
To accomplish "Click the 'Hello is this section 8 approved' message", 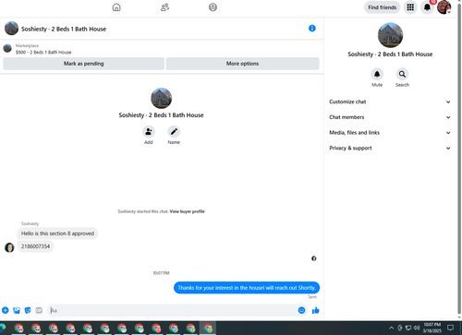I will click(x=57, y=233).
